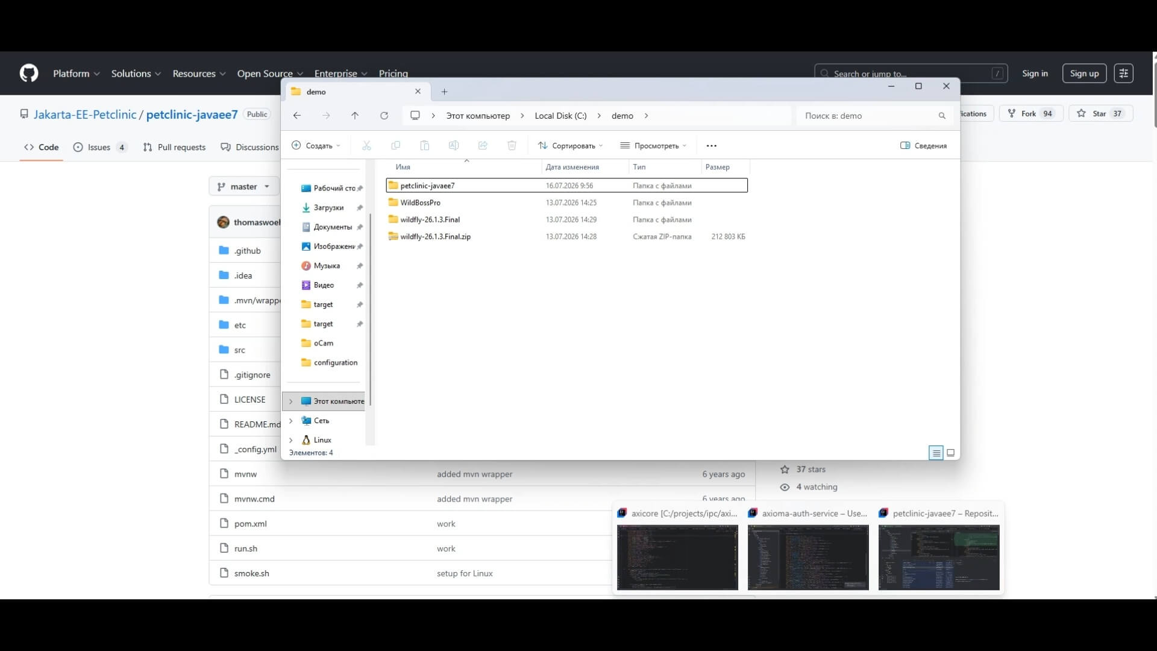1157x651 pixels.
Task: Open smoke.sh file on GitHub
Action: [251, 573]
